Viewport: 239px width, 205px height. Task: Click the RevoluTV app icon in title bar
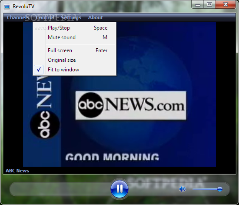[7, 7]
